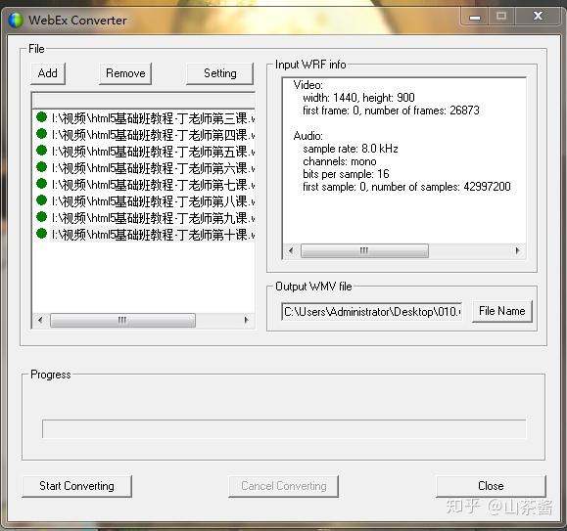Select the 第十课 file row
Image resolution: width=567 pixels, height=531 pixels.
[x=144, y=235]
